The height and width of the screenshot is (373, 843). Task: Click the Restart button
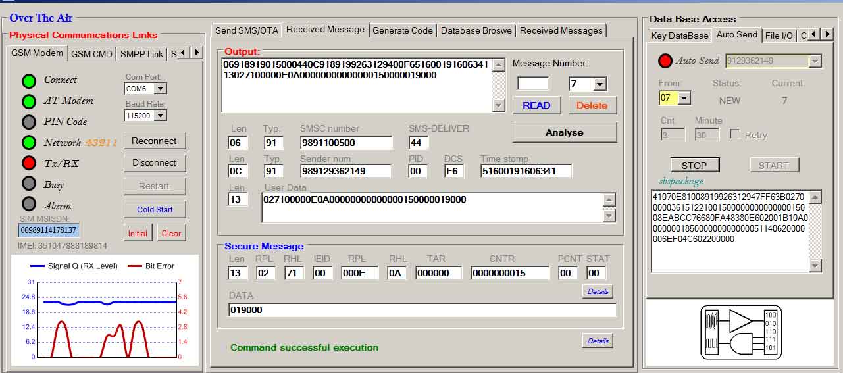click(x=154, y=186)
